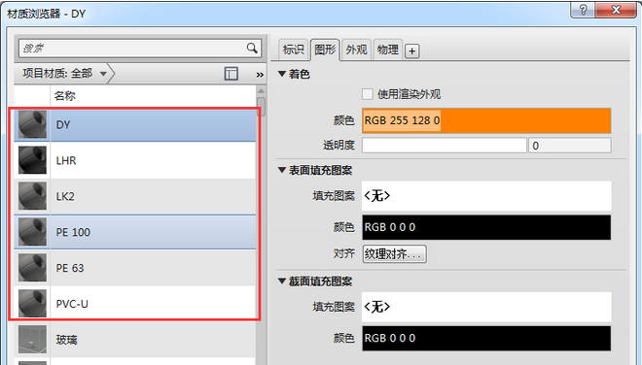Select the PE 100 material name
This screenshot has height=365, width=642.
pos(73,232)
